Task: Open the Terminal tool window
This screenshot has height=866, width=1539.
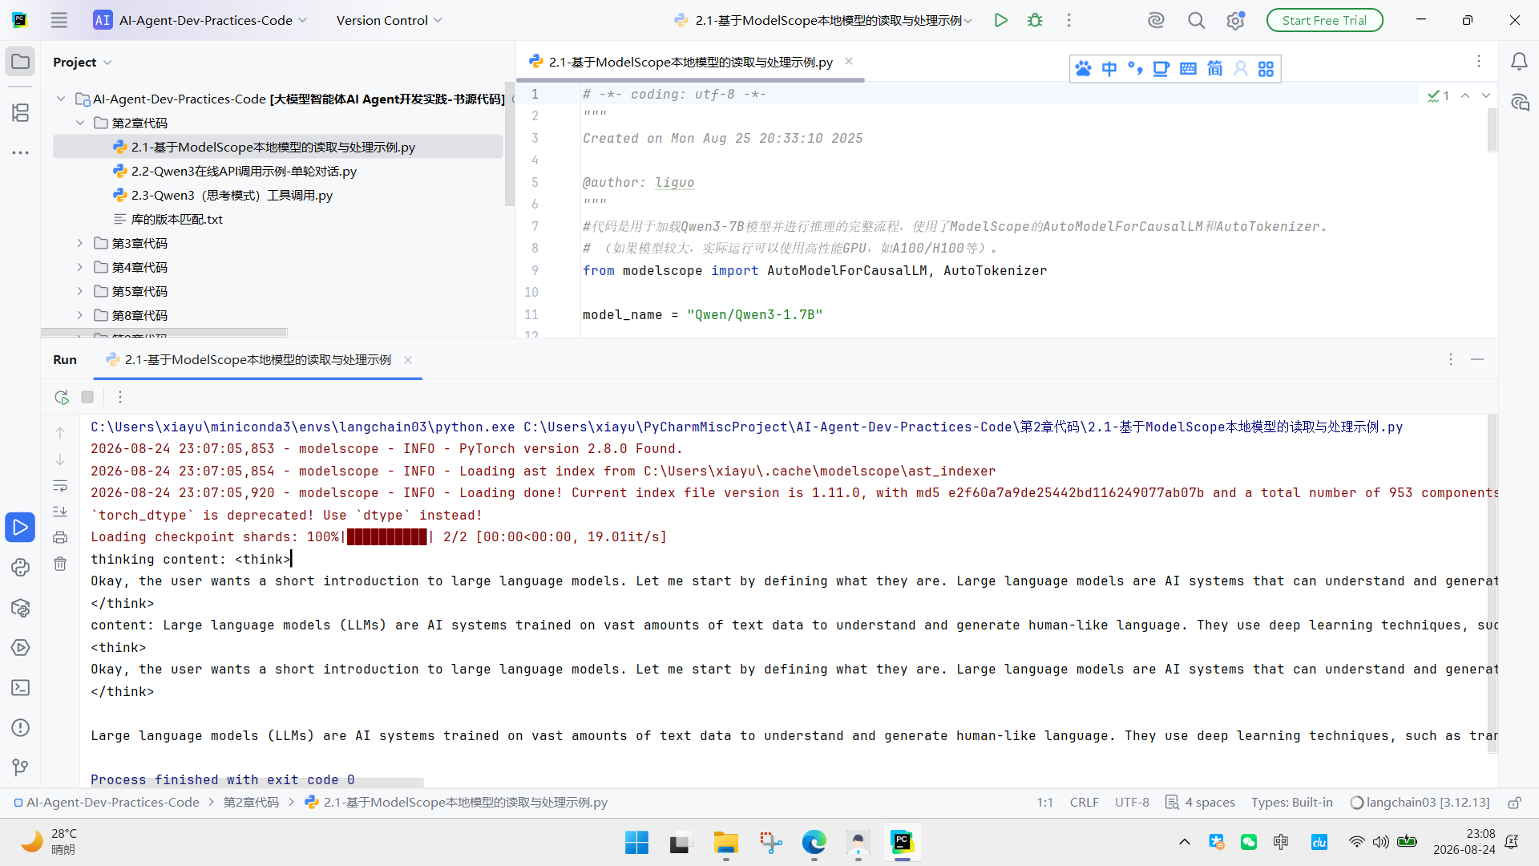Action: 21,688
